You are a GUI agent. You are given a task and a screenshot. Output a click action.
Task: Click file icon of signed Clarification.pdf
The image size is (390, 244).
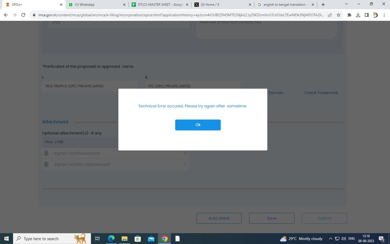[46, 153]
